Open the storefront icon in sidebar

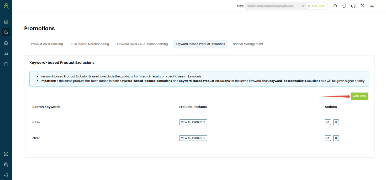pyautogui.click(x=6, y=165)
